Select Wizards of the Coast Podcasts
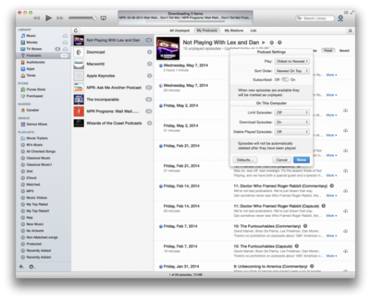 (113, 123)
